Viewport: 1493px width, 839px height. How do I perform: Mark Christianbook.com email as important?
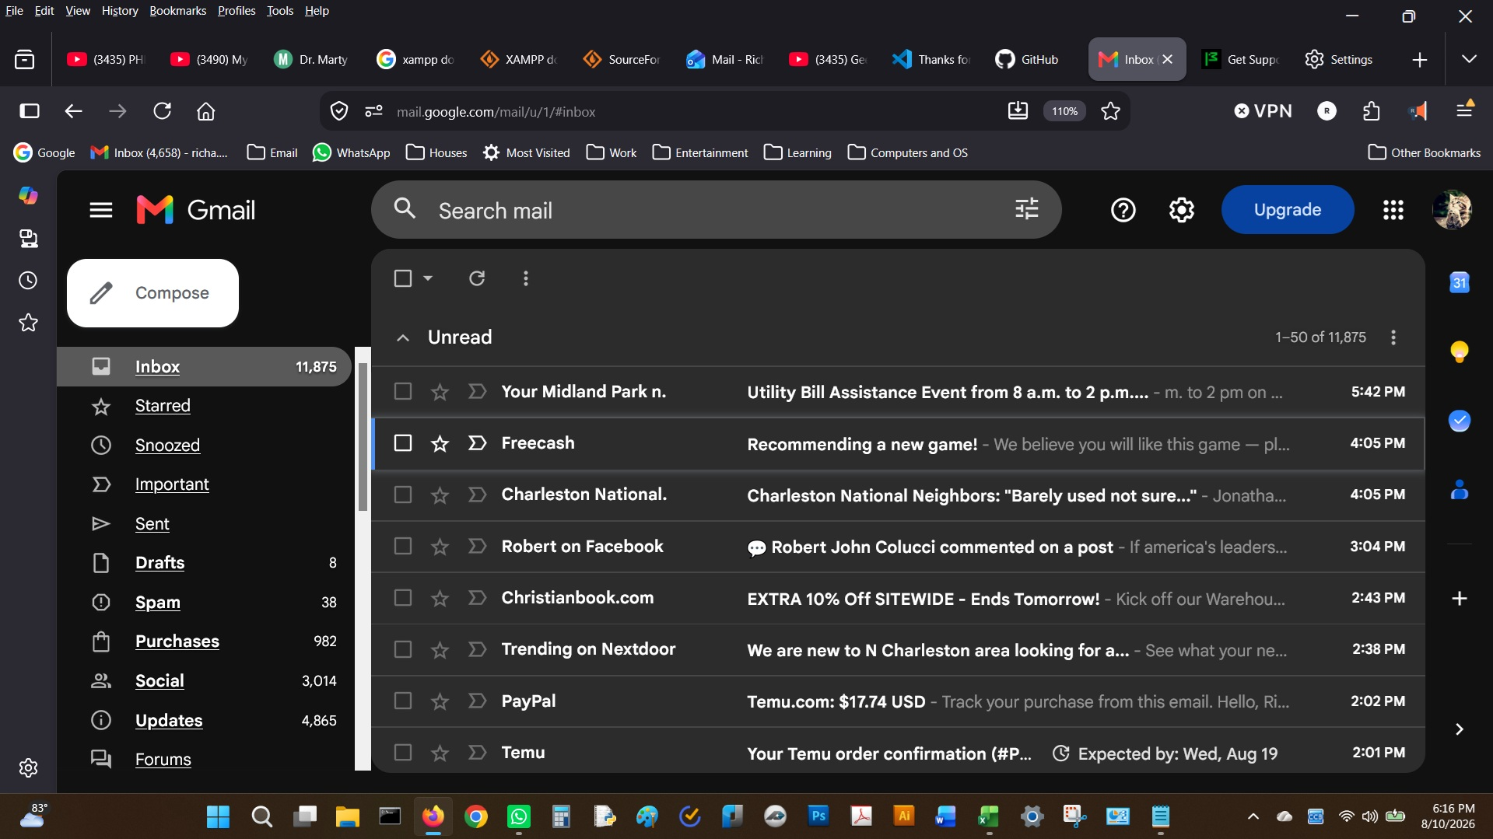pos(477,598)
